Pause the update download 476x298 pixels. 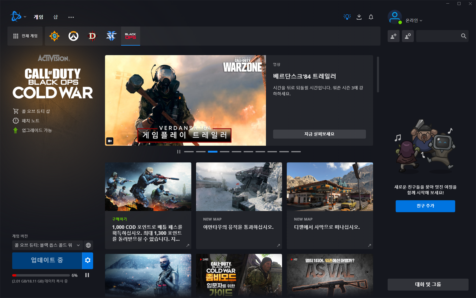(x=87, y=275)
